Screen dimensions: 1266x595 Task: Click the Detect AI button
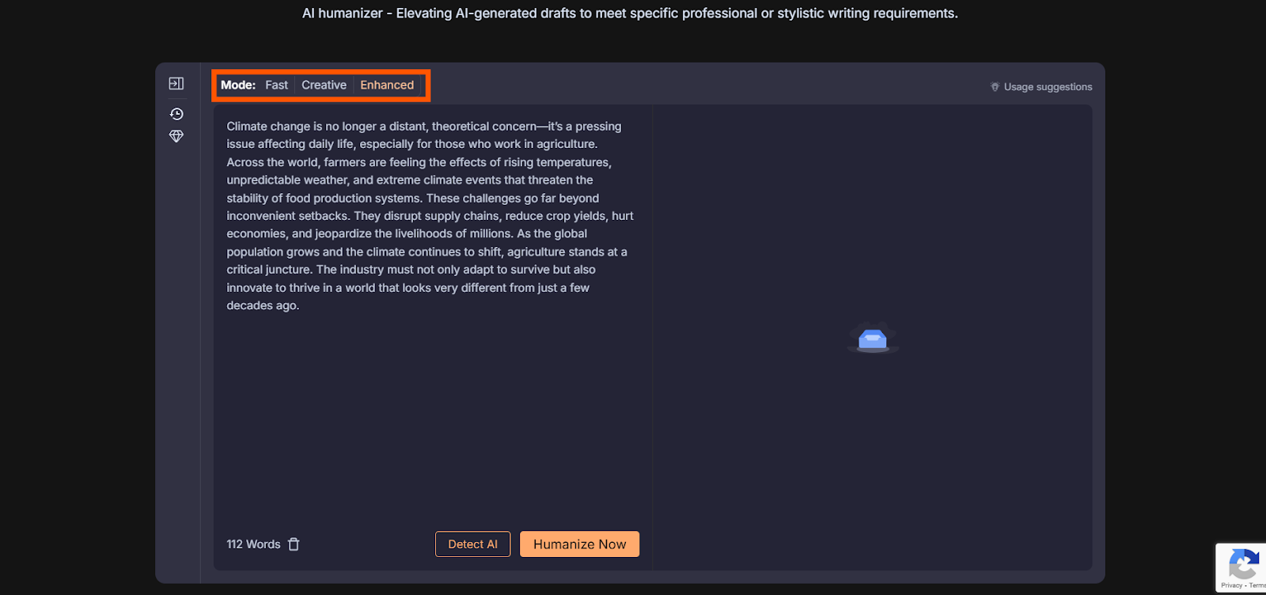(472, 544)
